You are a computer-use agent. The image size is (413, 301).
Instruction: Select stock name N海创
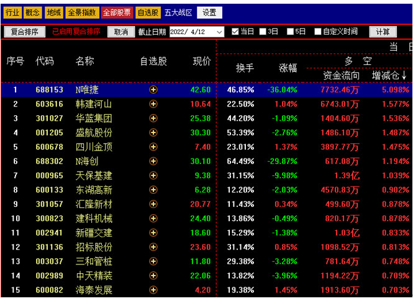tap(87, 161)
